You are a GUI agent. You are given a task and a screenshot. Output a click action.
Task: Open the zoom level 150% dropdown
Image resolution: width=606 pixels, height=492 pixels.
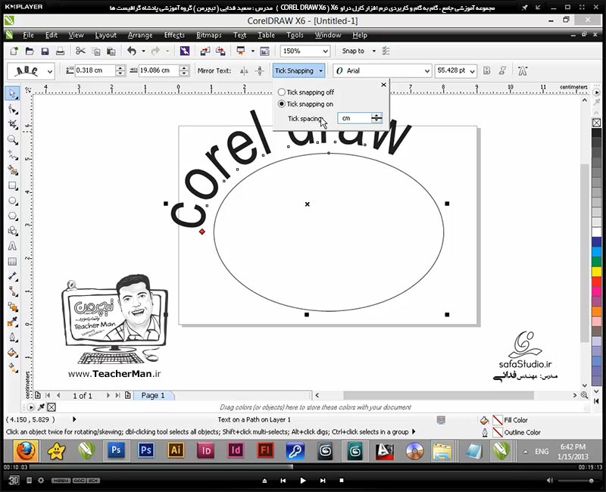point(326,51)
